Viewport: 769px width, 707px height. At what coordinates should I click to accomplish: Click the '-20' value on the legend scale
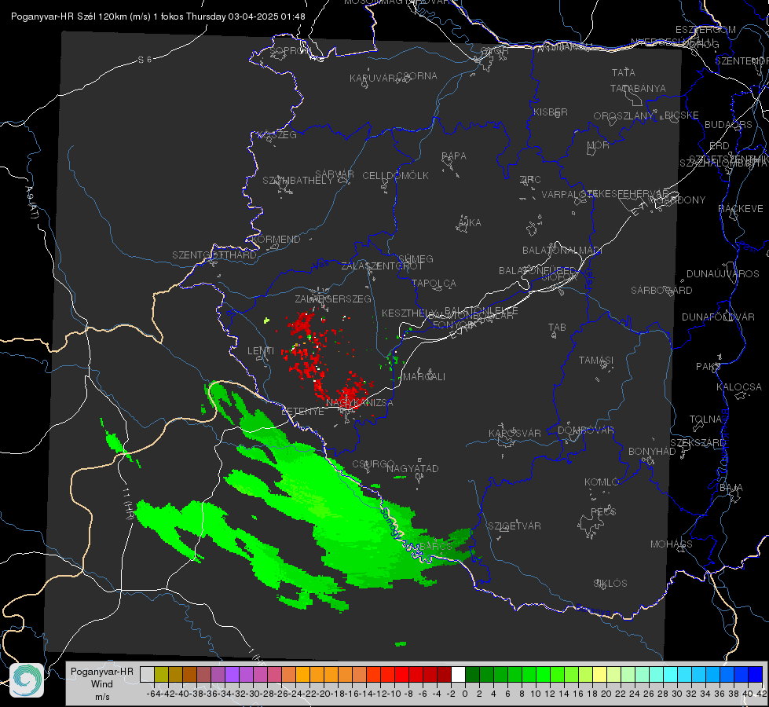324,694
